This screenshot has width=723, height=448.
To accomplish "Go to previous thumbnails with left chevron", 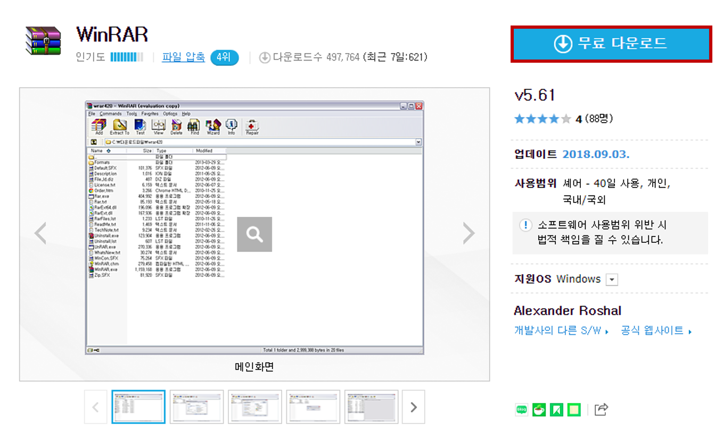I will [96, 407].
